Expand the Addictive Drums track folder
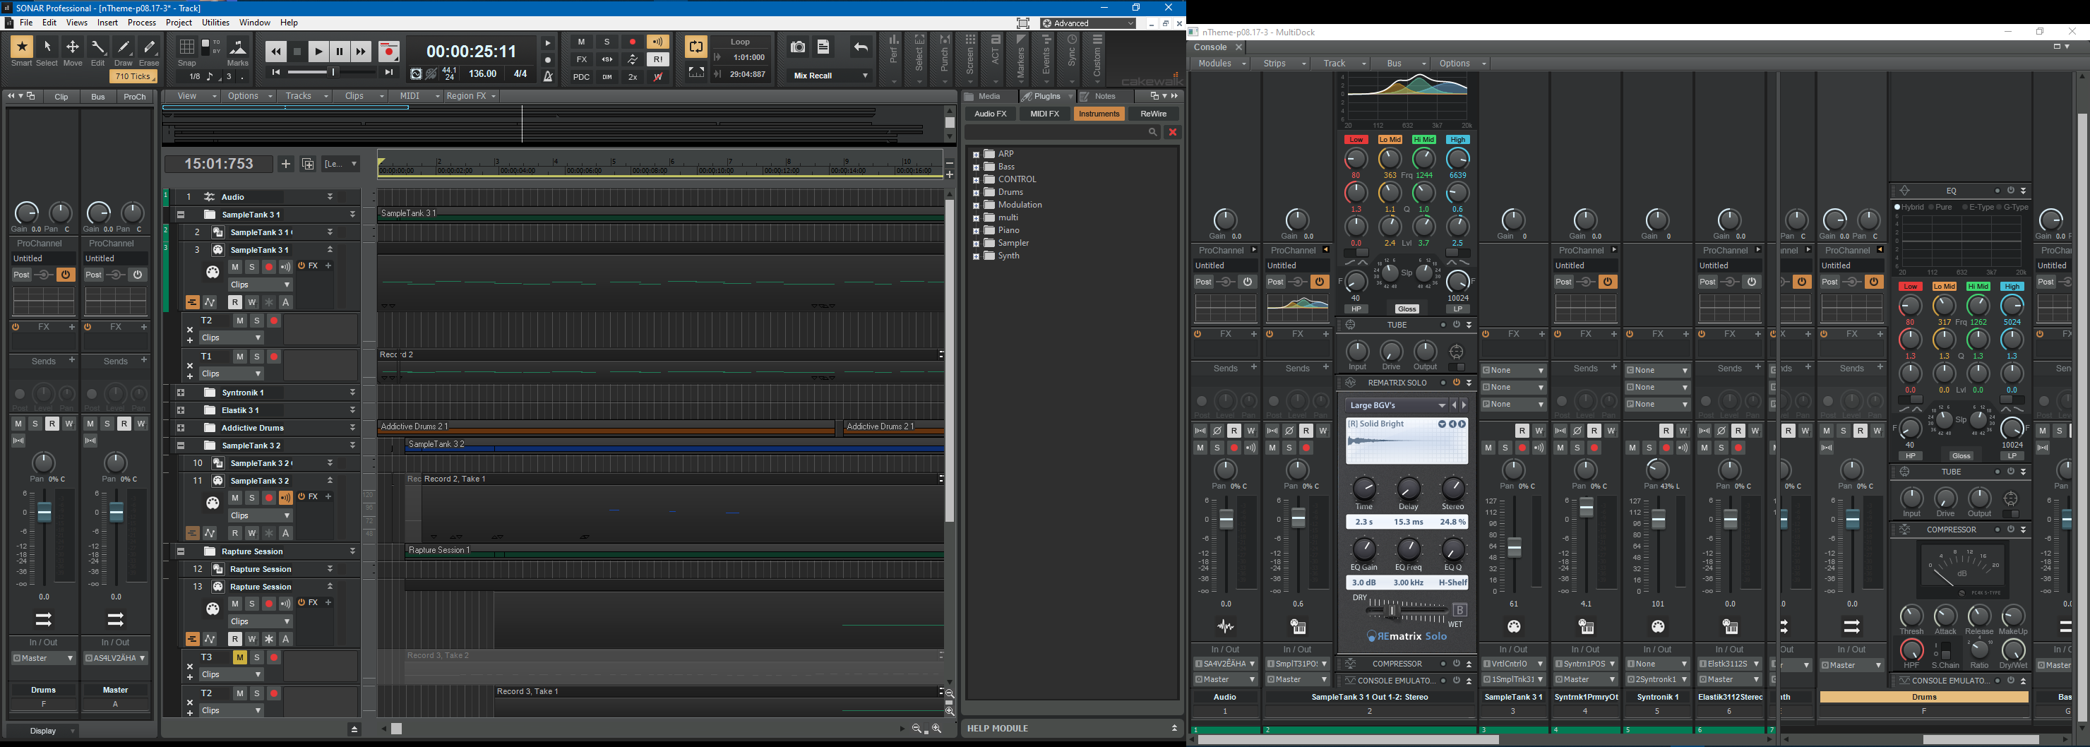 point(181,429)
